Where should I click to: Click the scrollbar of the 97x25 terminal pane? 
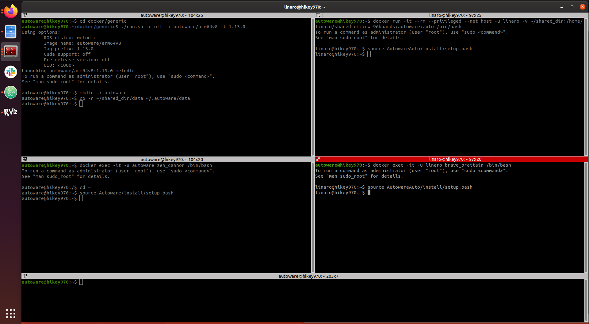[586, 87]
